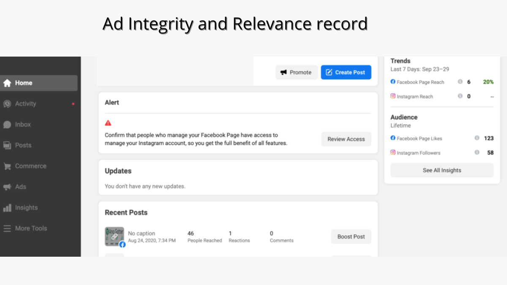Click the red notification dot beside Activity

click(x=74, y=104)
